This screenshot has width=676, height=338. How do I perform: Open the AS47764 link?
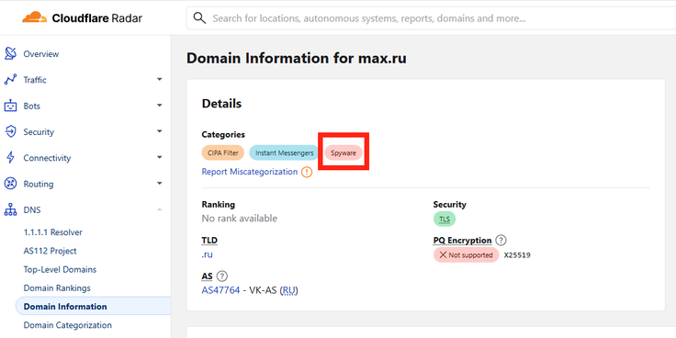pos(220,290)
